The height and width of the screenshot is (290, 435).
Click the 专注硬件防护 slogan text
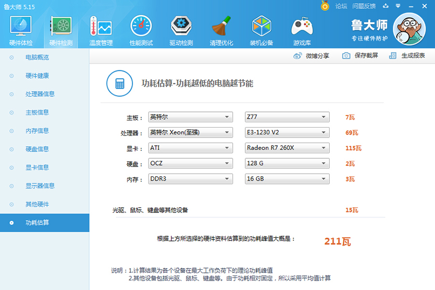pyautogui.click(x=369, y=38)
